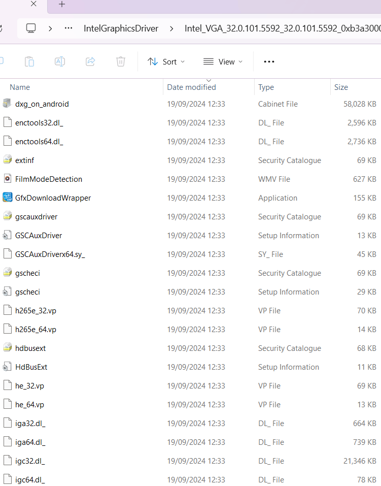
Task: Click file name GfxDownloadWrapper
Action: [x=53, y=198]
